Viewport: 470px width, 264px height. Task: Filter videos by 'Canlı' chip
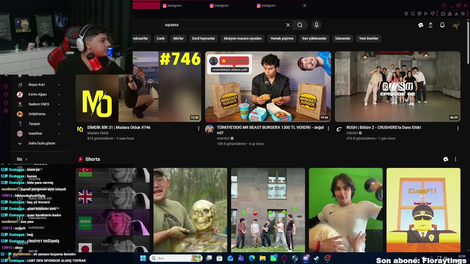(160, 38)
